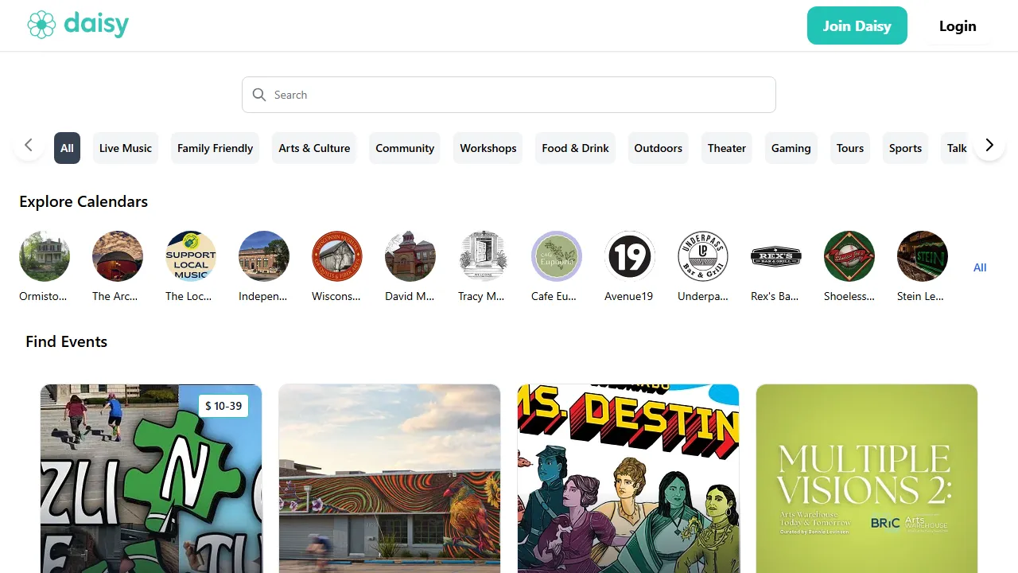Open the Avenue19 calendar icon
Screen dimensions: 1018x573
point(629,256)
